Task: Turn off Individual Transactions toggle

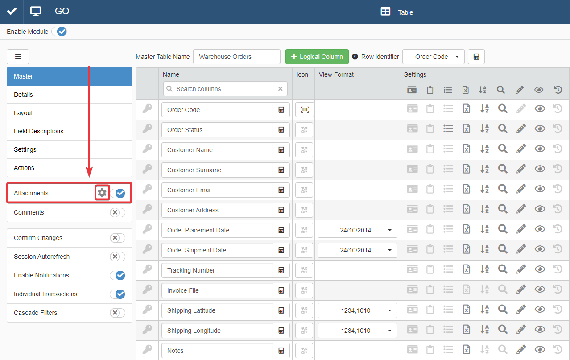Action: point(118,294)
